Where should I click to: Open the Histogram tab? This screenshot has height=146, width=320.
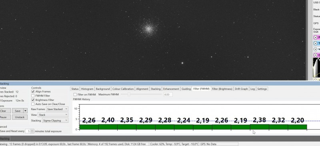tap(87, 89)
